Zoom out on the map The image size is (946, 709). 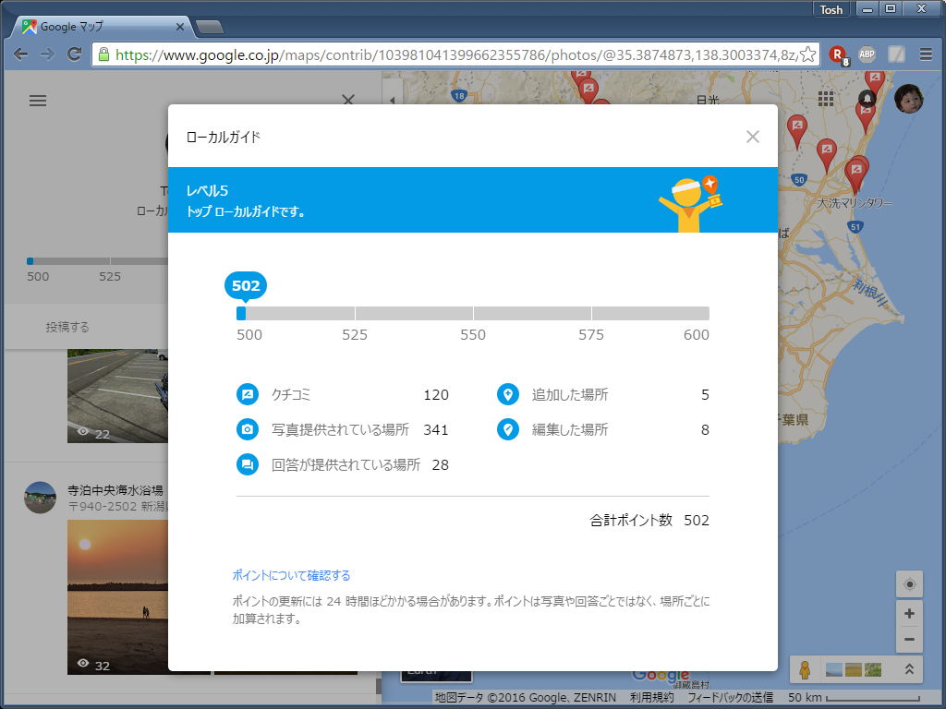pos(909,639)
